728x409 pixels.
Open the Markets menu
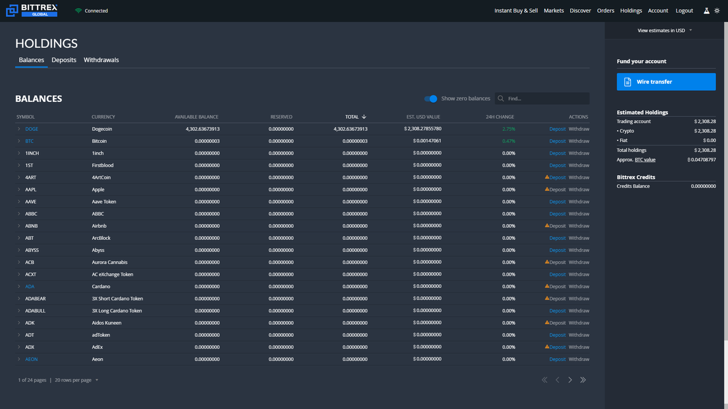click(553, 11)
